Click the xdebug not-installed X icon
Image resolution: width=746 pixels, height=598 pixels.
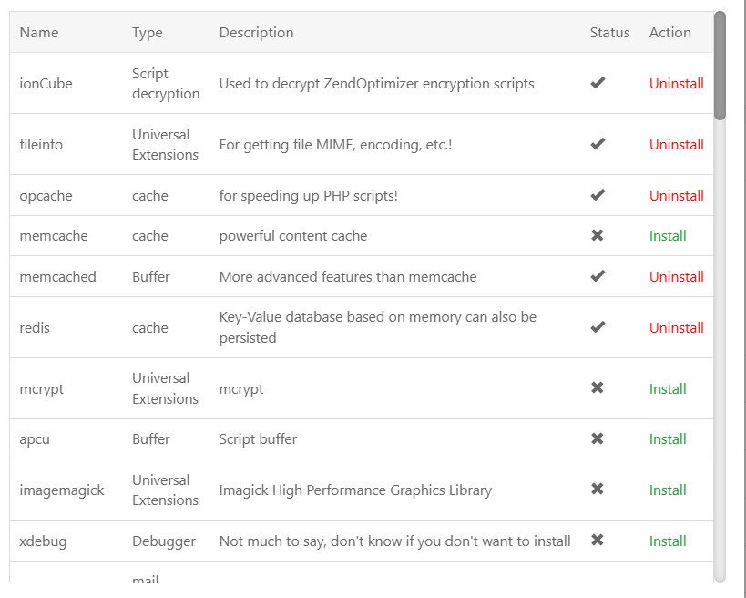[598, 541]
